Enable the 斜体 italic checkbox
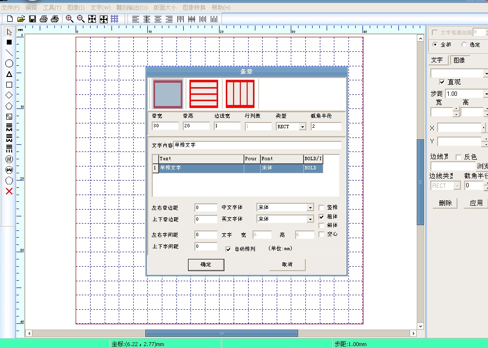The height and width of the screenshot is (348, 488). click(x=321, y=225)
